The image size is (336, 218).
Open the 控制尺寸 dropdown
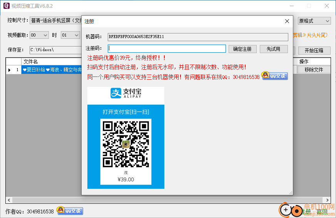coord(56,20)
